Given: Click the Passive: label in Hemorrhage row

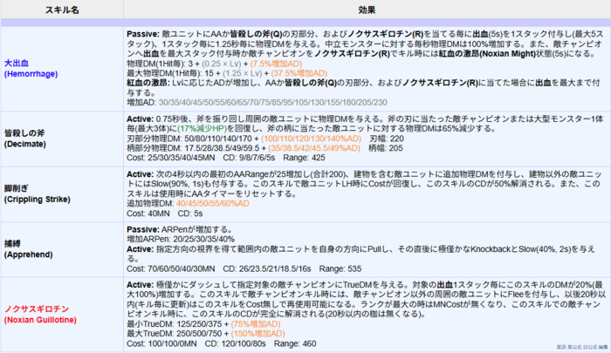Looking at the screenshot, I should pos(143,34).
